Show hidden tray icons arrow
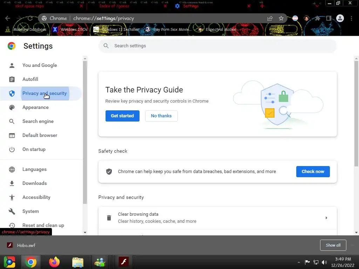 point(299,262)
